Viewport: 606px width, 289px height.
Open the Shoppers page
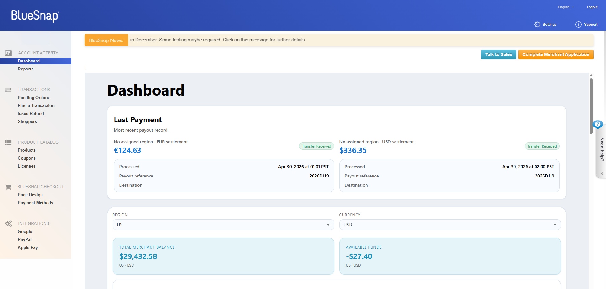coord(27,122)
